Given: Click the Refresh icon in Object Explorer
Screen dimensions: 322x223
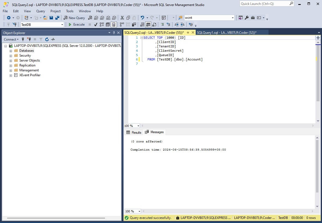Looking at the screenshot, I should (x=47, y=39).
